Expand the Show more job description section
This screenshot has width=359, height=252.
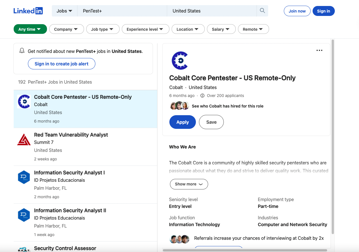189,184
